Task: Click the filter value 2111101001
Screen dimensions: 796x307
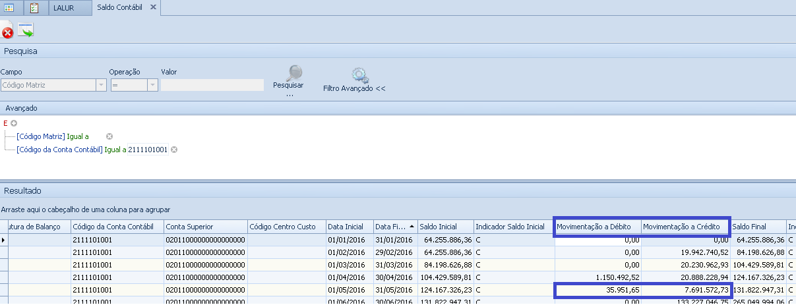Action: tap(148, 150)
